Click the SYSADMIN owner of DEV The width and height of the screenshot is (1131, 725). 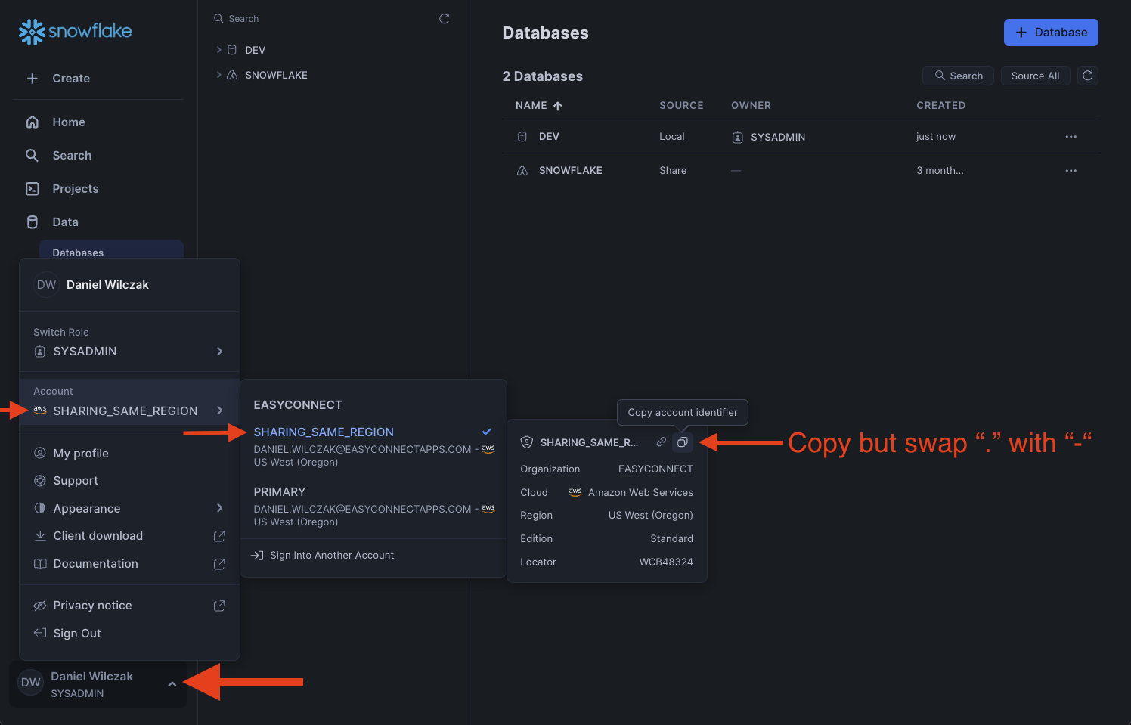click(x=778, y=137)
